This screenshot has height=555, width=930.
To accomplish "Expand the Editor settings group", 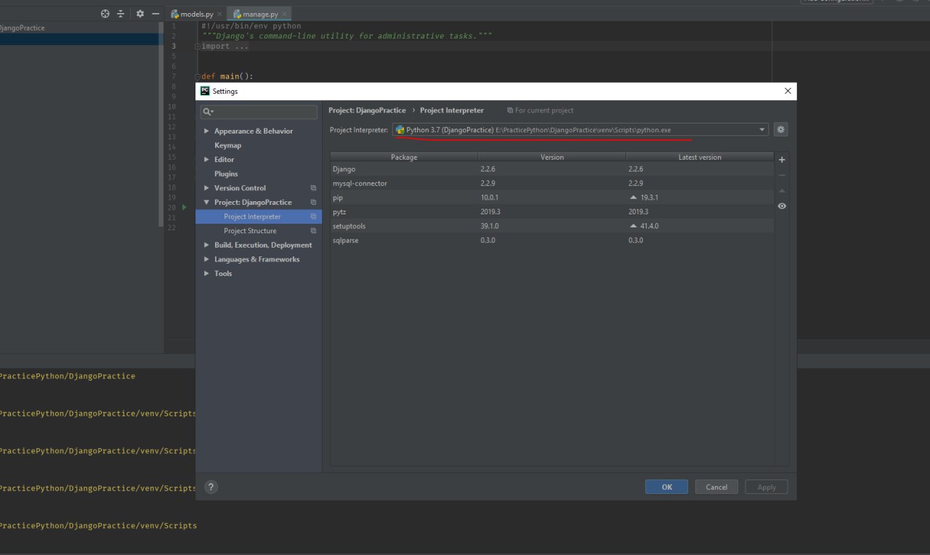I will tap(206, 160).
